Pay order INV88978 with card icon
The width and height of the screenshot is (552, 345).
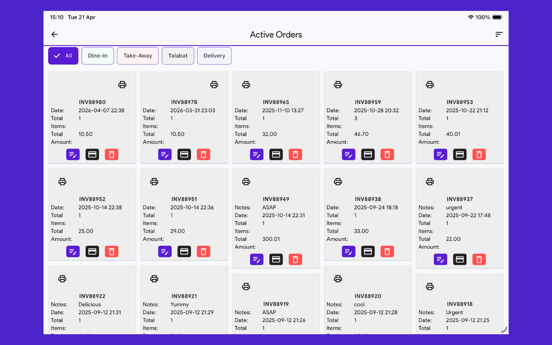(184, 154)
